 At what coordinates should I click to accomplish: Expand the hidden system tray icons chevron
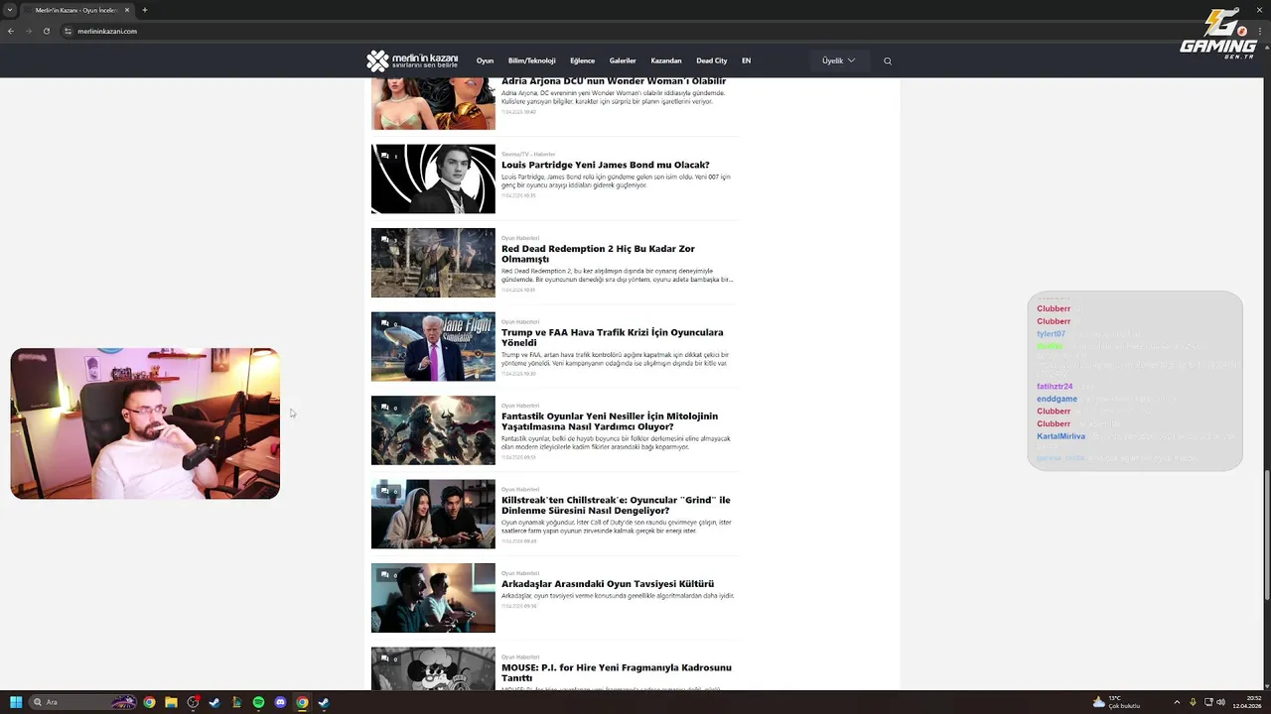(x=1177, y=702)
